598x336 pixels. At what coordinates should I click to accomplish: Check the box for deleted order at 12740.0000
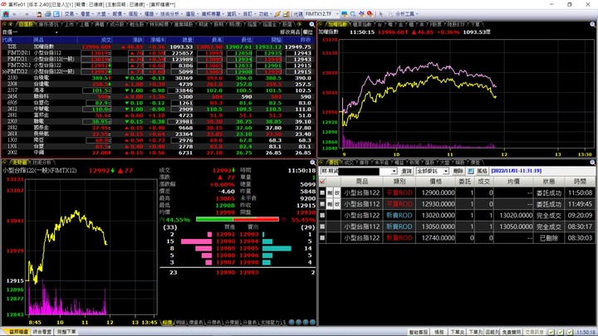click(322, 238)
